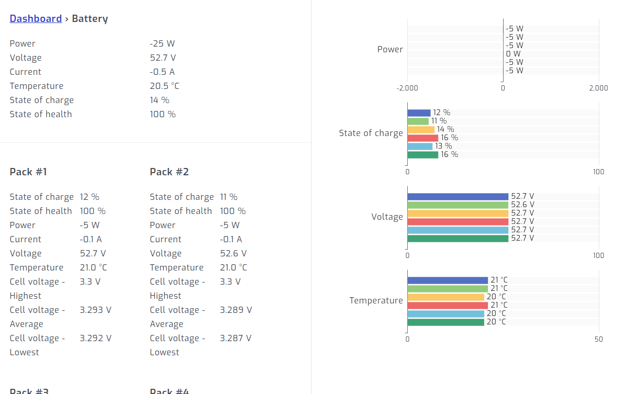Click the 0 W label in Power chart
624x394 pixels.
tap(513, 54)
